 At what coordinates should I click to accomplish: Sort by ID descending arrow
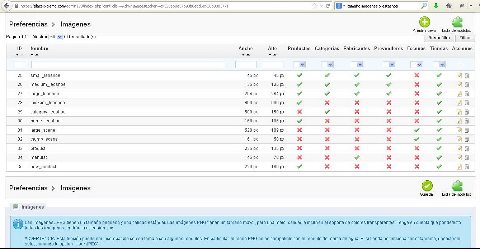(x=17, y=55)
